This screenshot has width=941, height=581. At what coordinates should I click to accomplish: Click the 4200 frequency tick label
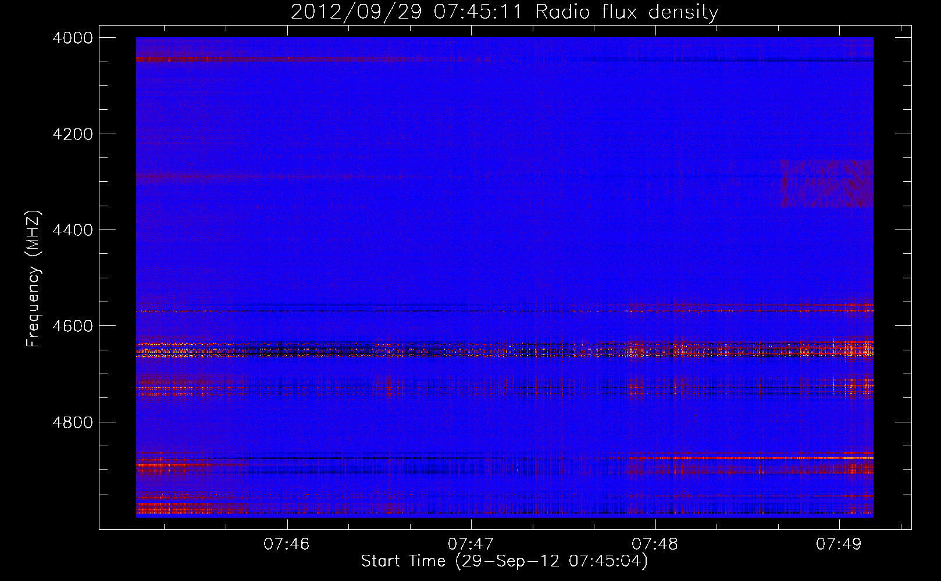click(73, 134)
